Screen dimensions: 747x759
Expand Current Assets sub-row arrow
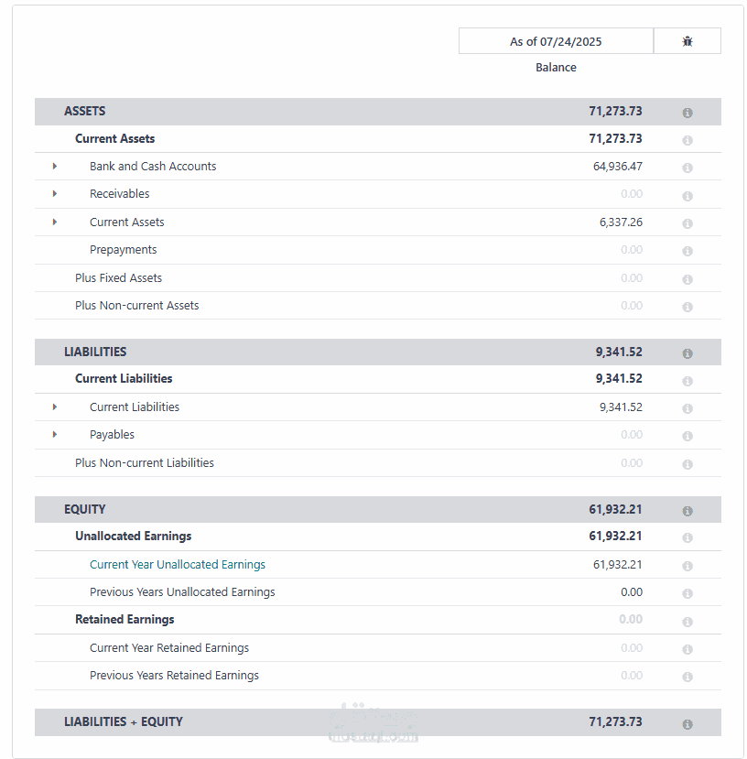pyautogui.click(x=55, y=222)
